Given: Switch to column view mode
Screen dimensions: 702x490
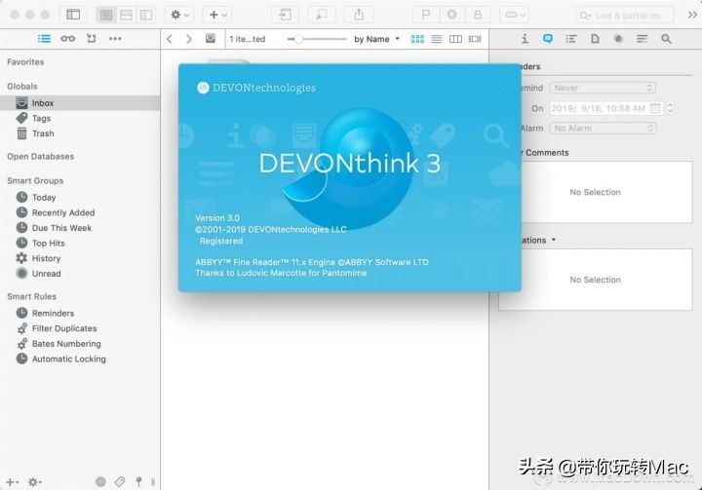Looking at the screenshot, I should point(455,39).
